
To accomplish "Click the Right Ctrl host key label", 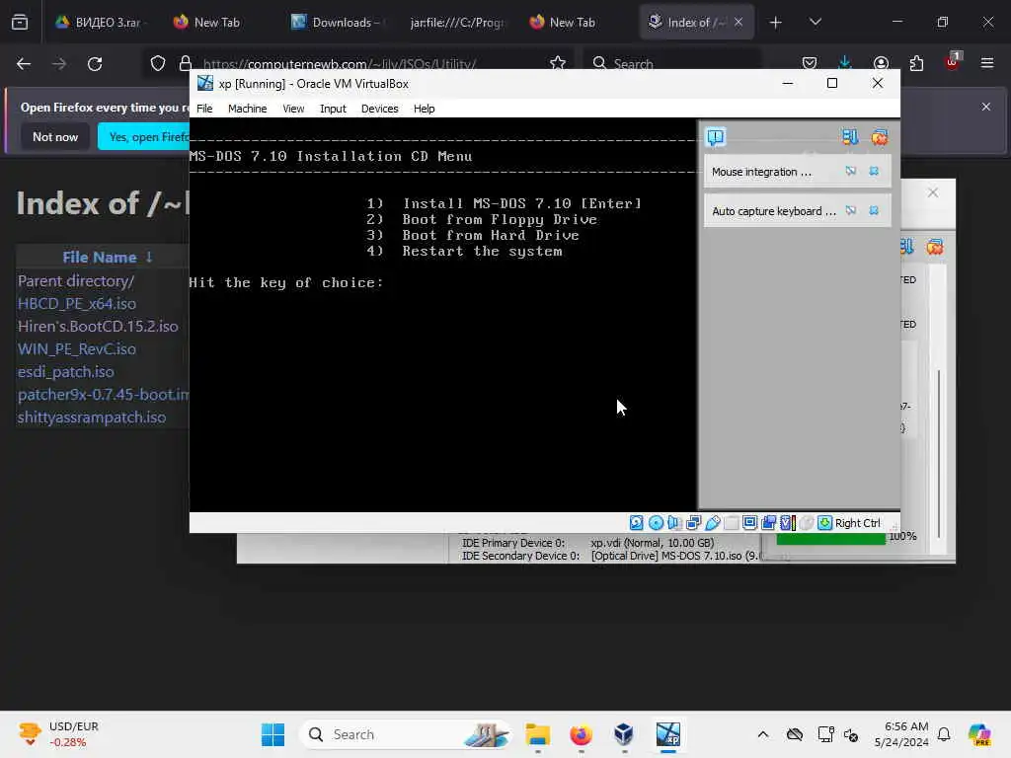I will pyautogui.click(x=858, y=523).
